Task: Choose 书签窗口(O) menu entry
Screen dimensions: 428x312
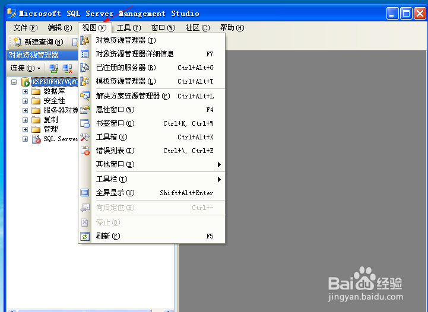Action: click(152, 123)
